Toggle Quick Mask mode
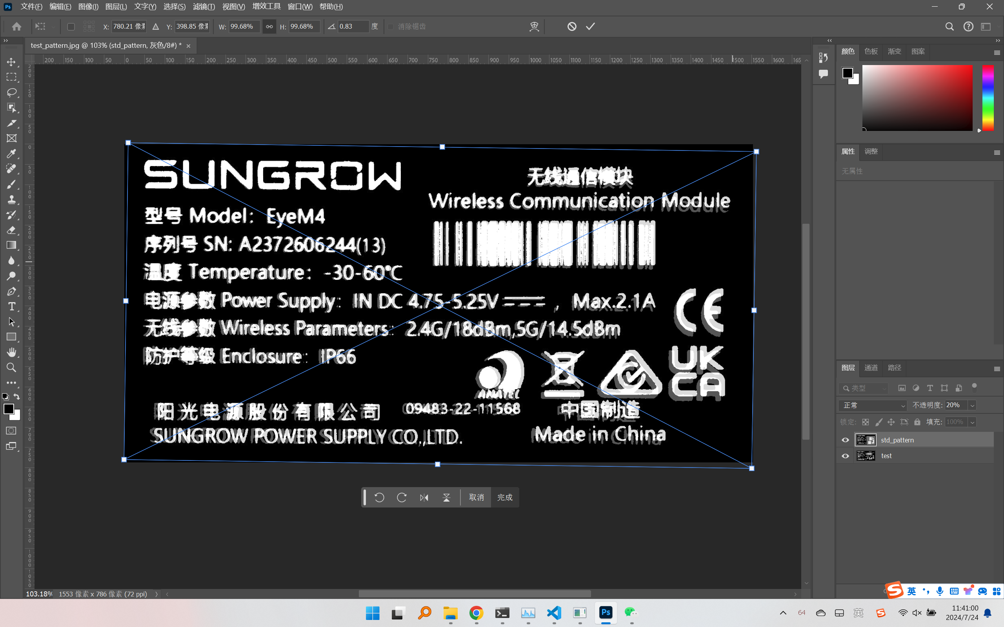Viewport: 1004px width, 627px height. 12,430
